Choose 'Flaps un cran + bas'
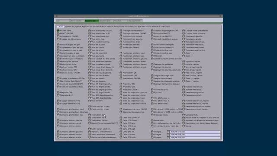This screenshot has height=156, width=277. [x=90, y=109]
